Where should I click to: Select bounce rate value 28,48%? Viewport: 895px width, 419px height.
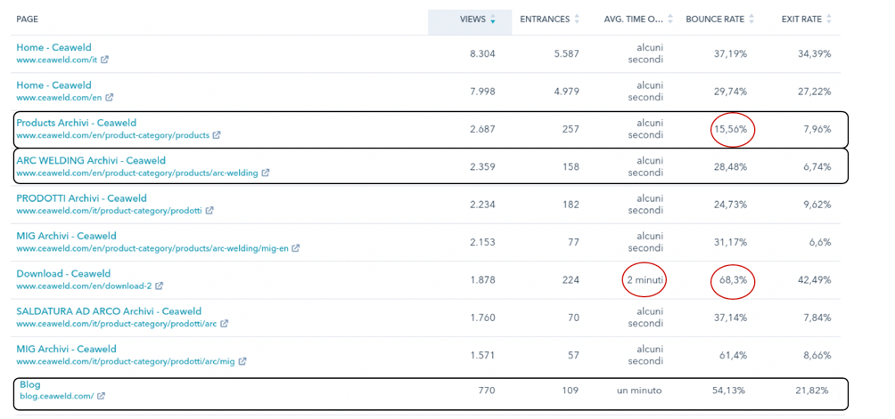[730, 167]
